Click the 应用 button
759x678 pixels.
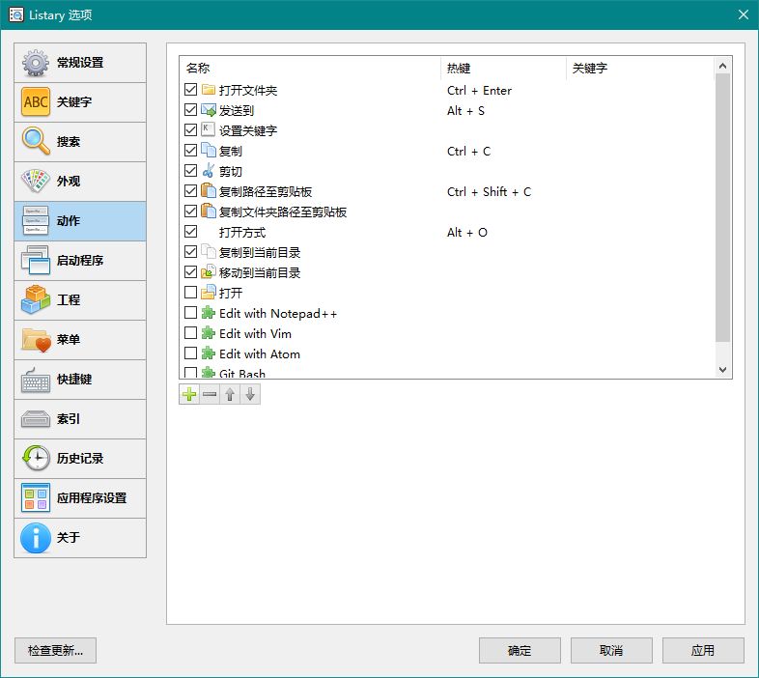(703, 650)
